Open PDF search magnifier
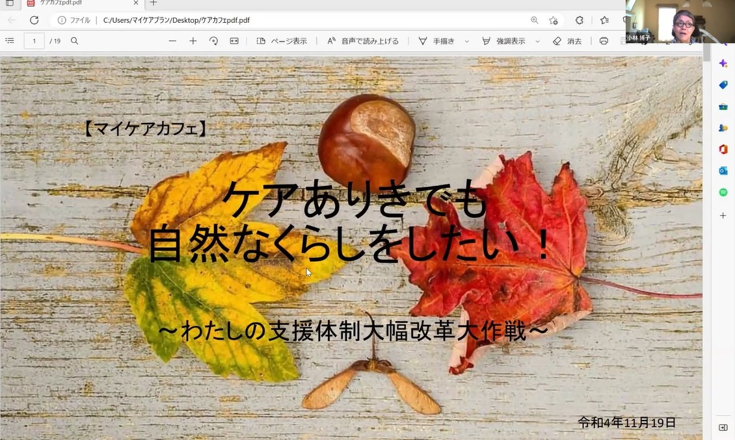Viewport: 735px width, 440px height. point(75,41)
